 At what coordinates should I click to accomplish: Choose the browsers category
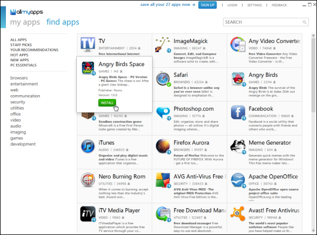[19, 78]
